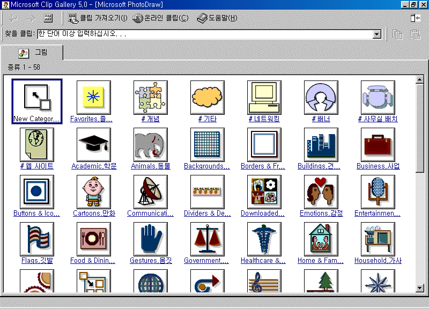Open the waving flag category icon
This screenshot has height=309, width=429.
pyautogui.click(x=37, y=239)
